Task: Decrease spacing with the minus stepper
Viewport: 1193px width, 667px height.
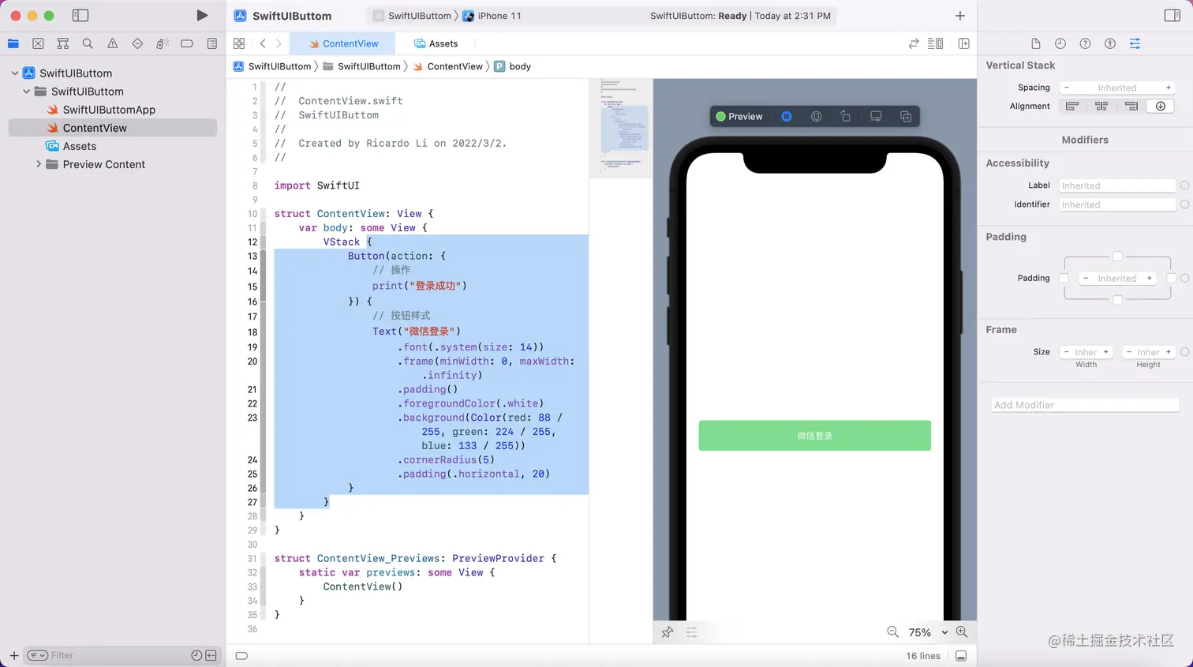Action: pos(1067,88)
